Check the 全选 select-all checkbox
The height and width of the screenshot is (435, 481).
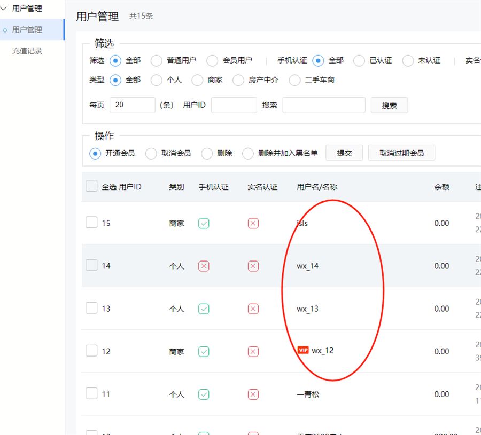pyautogui.click(x=91, y=186)
